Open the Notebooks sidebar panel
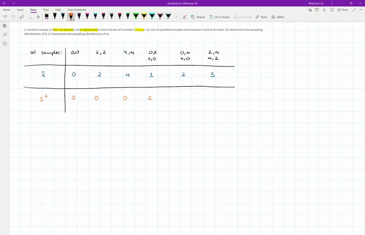 tap(5, 26)
